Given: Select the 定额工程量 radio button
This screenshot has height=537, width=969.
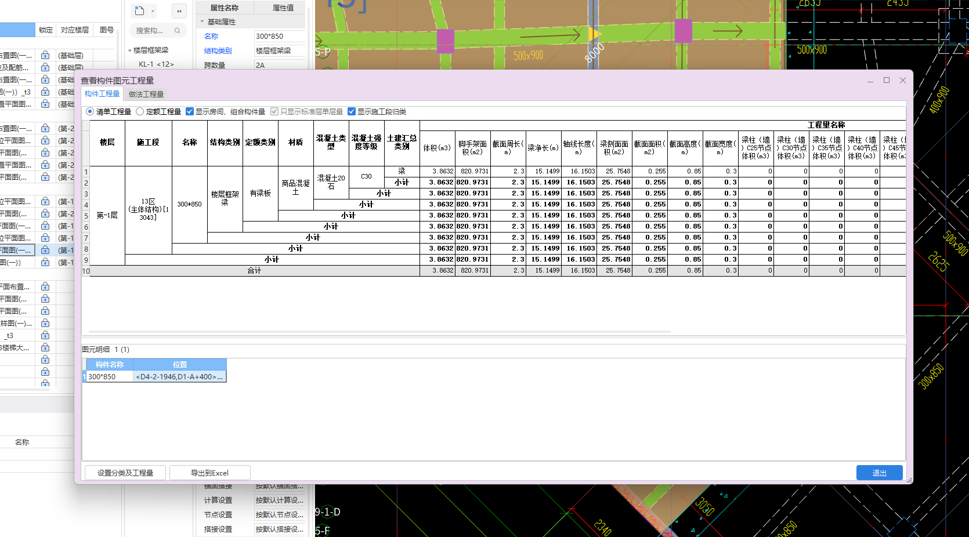Looking at the screenshot, I should pyautogui.click(x=140, y=111).
